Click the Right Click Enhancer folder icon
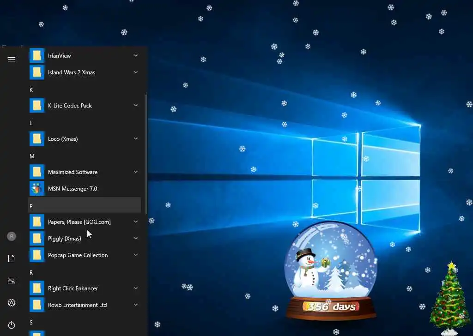Viewport: 473px width, 336px height. 37,288
